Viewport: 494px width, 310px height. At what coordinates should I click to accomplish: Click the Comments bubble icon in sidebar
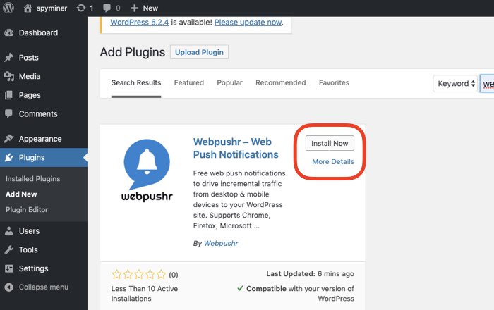point(9,113)
